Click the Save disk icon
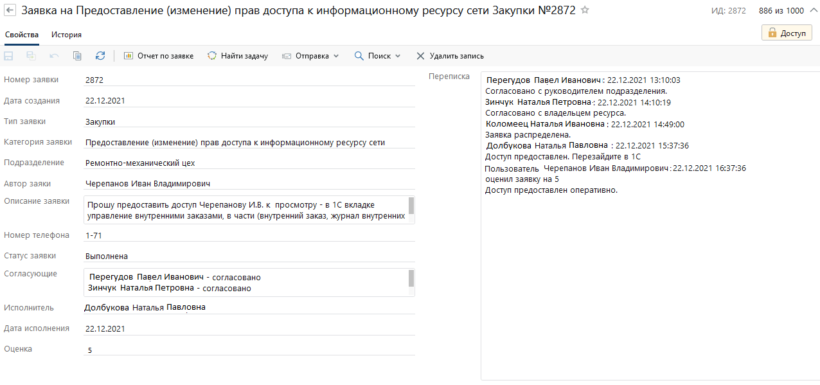820x385 pixels. coord(9,56)
